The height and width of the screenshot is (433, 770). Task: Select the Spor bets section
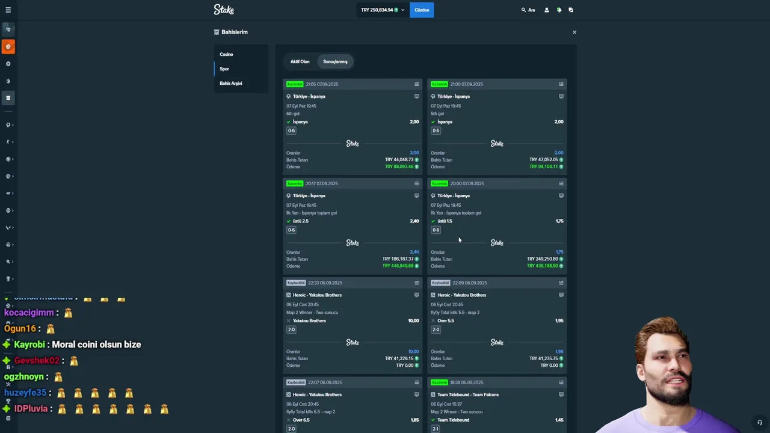point(224,69)
